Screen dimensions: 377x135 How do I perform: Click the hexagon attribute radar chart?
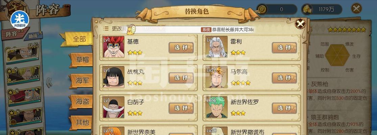(337, 55)
